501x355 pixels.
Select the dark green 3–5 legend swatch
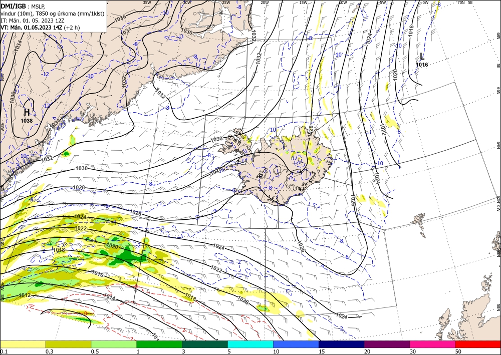(x=205, y=344)
